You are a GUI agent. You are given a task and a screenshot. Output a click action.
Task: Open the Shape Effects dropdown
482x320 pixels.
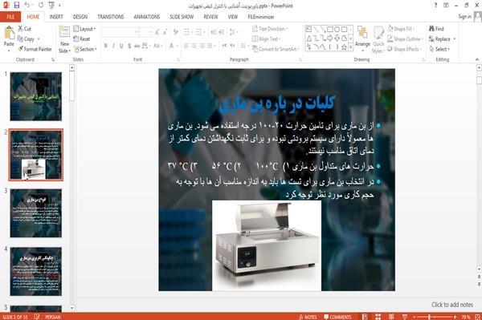(405, 49)
